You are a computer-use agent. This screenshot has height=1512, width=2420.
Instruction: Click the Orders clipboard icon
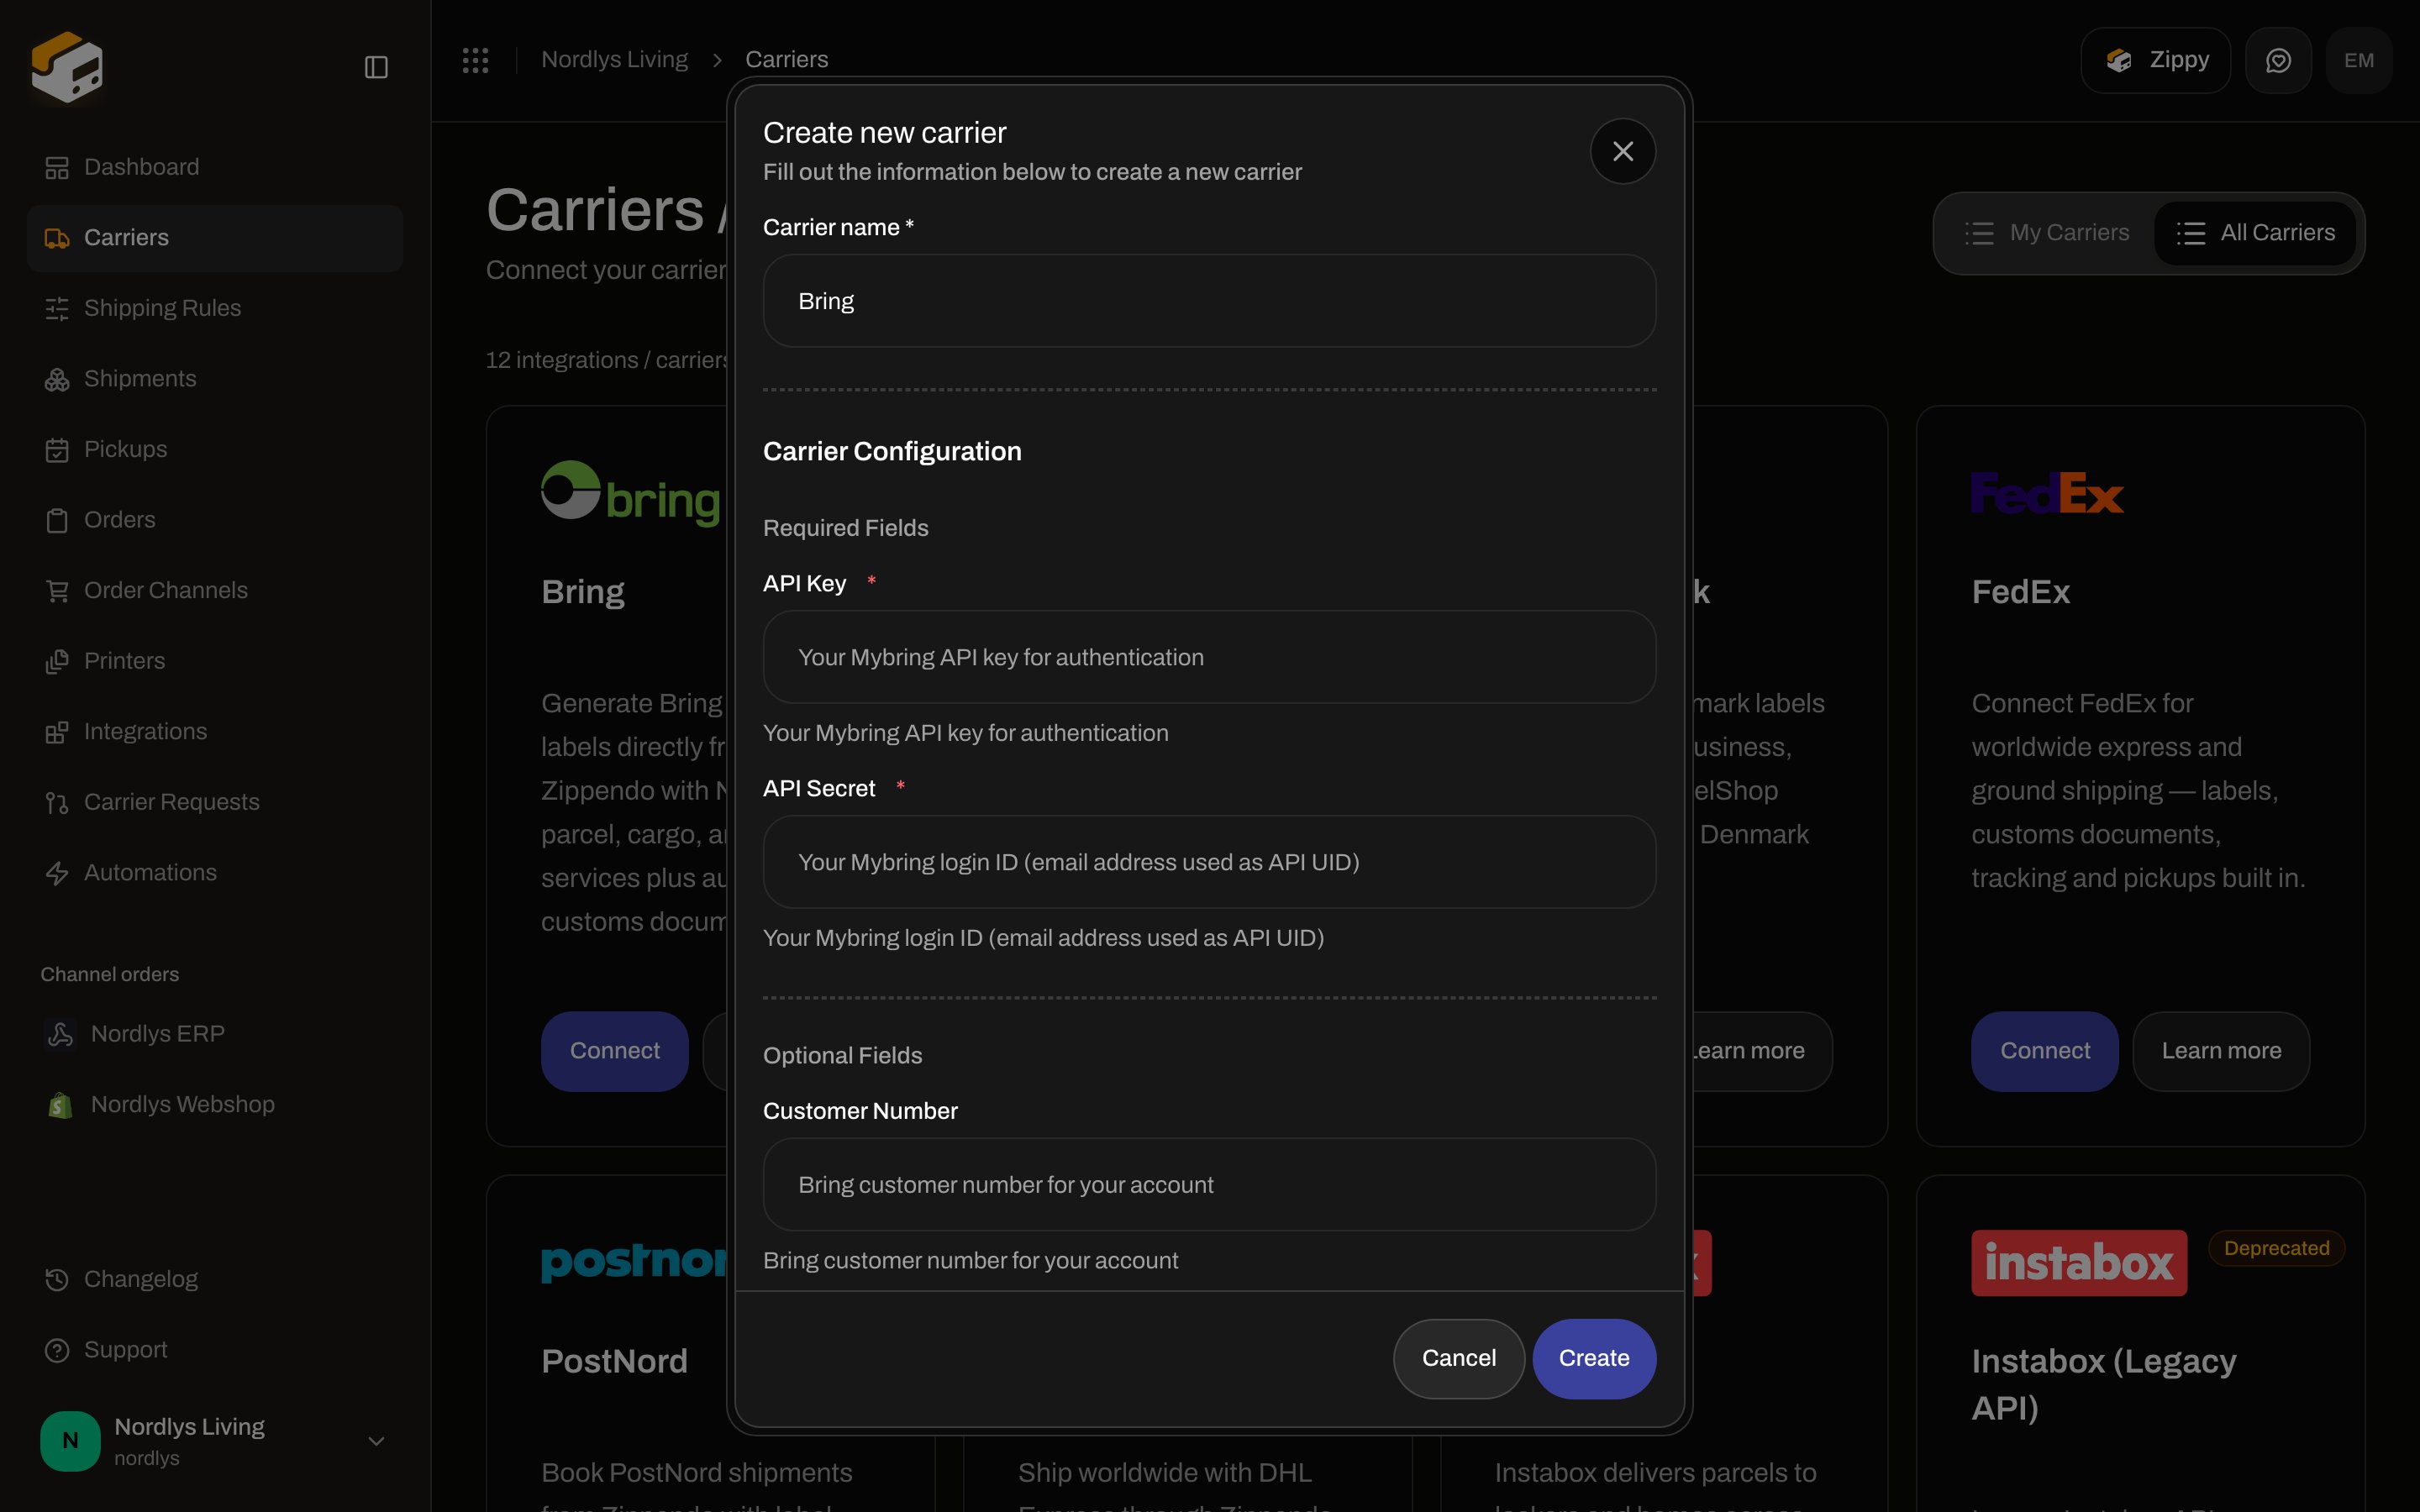57,520
